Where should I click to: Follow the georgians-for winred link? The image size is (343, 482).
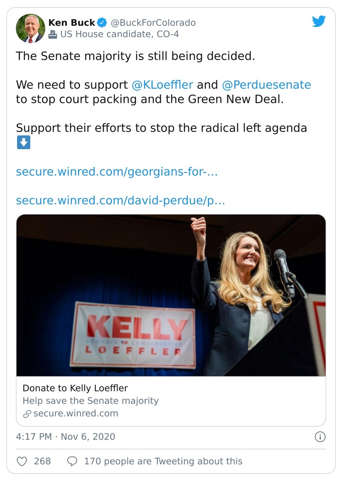coord(117,172)
